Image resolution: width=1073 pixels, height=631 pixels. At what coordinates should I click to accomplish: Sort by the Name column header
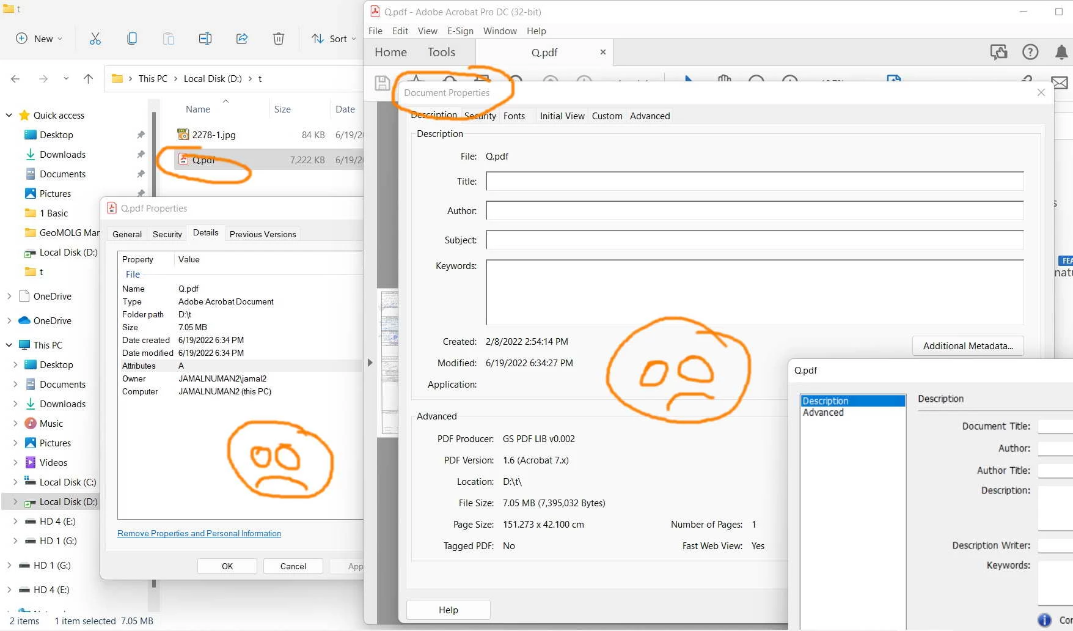(198, 109)
